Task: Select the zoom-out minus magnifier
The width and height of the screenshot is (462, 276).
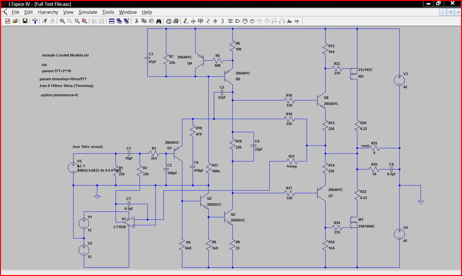Action: coord(77,21)
